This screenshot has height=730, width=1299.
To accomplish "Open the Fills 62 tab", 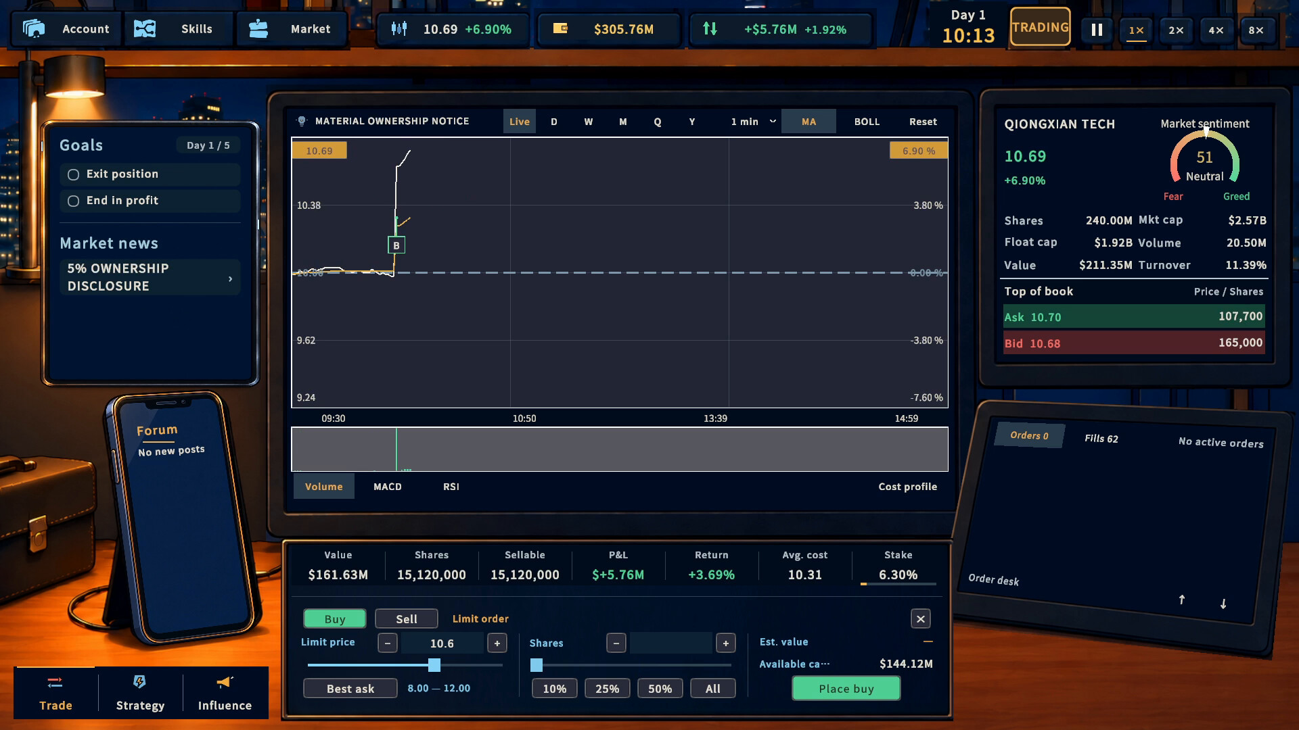I will coord(1101,438).
